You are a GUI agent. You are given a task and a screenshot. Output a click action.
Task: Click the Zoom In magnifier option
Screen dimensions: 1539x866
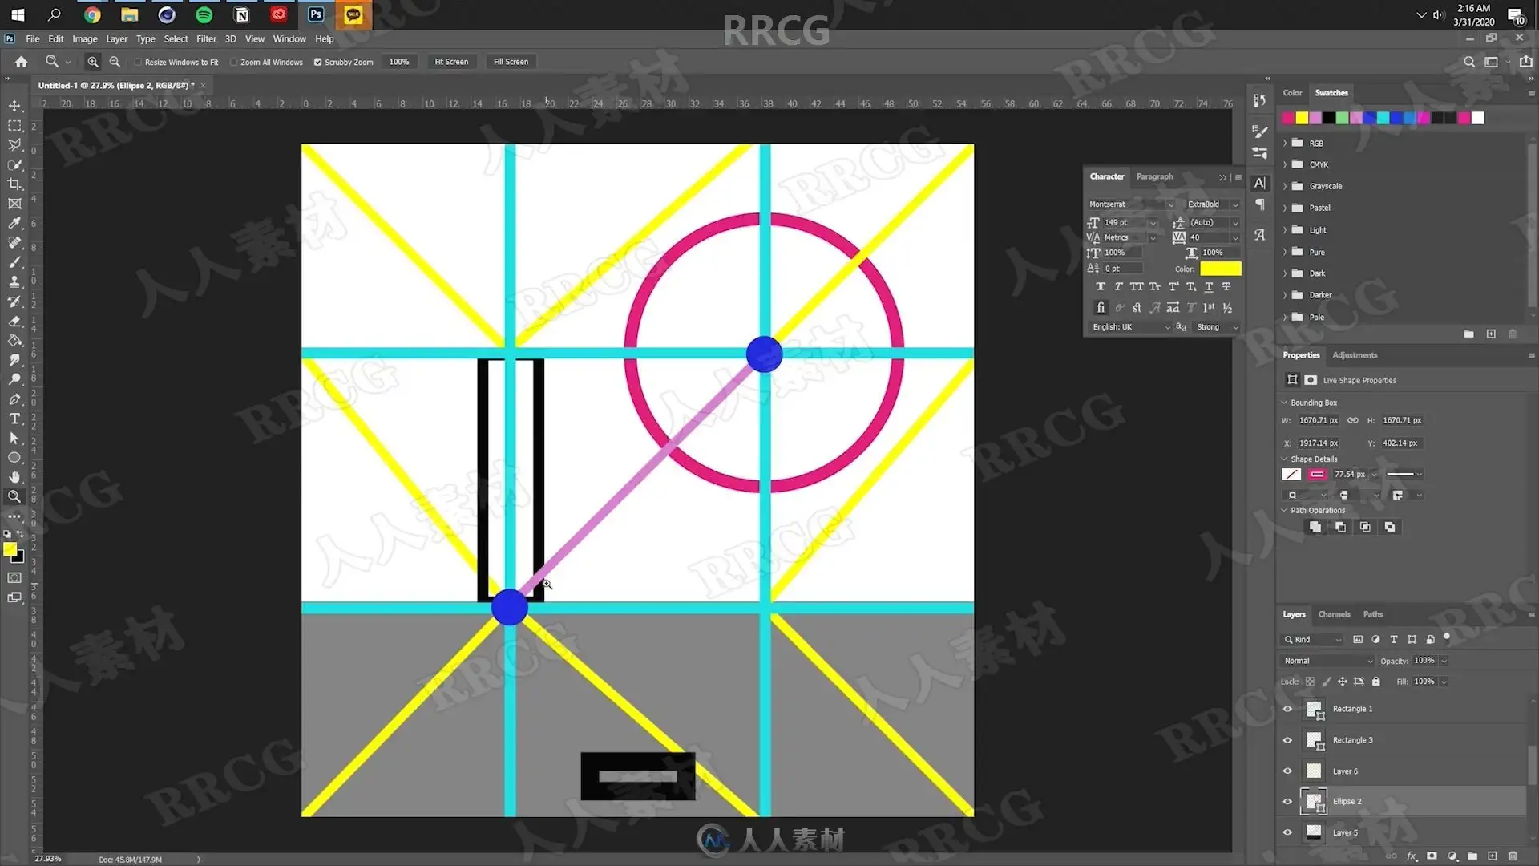[x=93, y=62]
